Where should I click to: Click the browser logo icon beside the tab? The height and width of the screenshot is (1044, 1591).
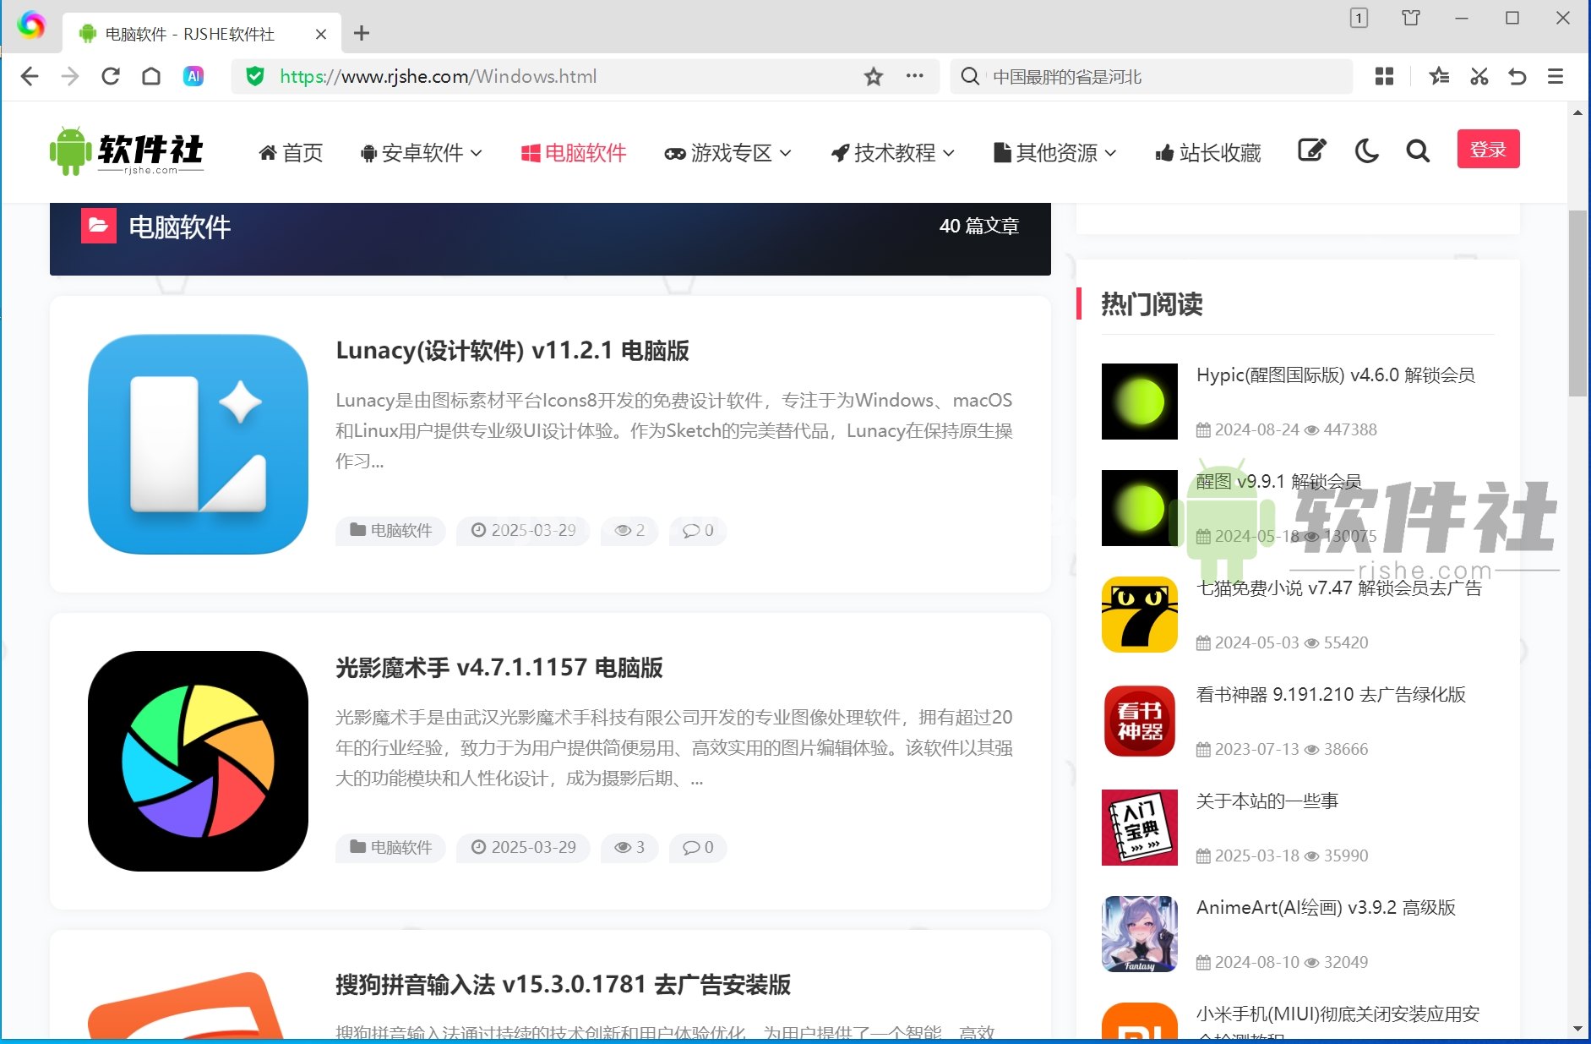click(31, 25)
